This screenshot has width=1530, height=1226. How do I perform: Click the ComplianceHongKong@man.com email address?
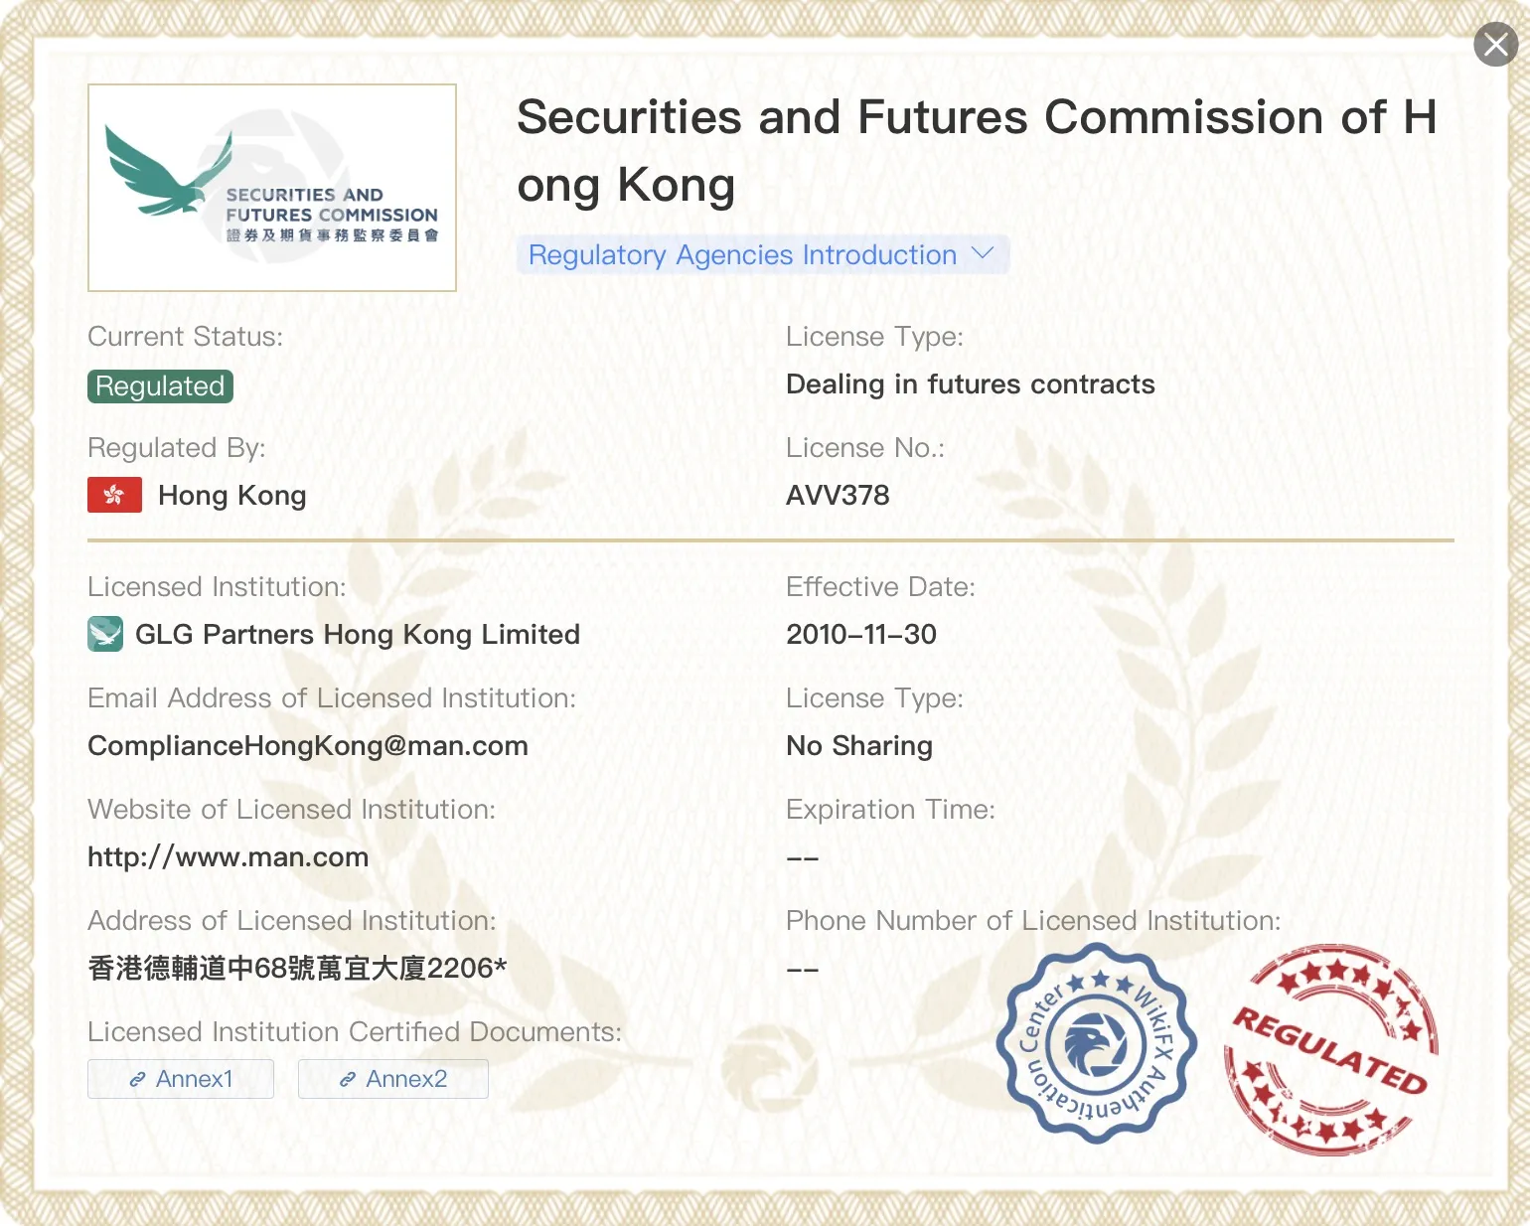tap(308, 746)
